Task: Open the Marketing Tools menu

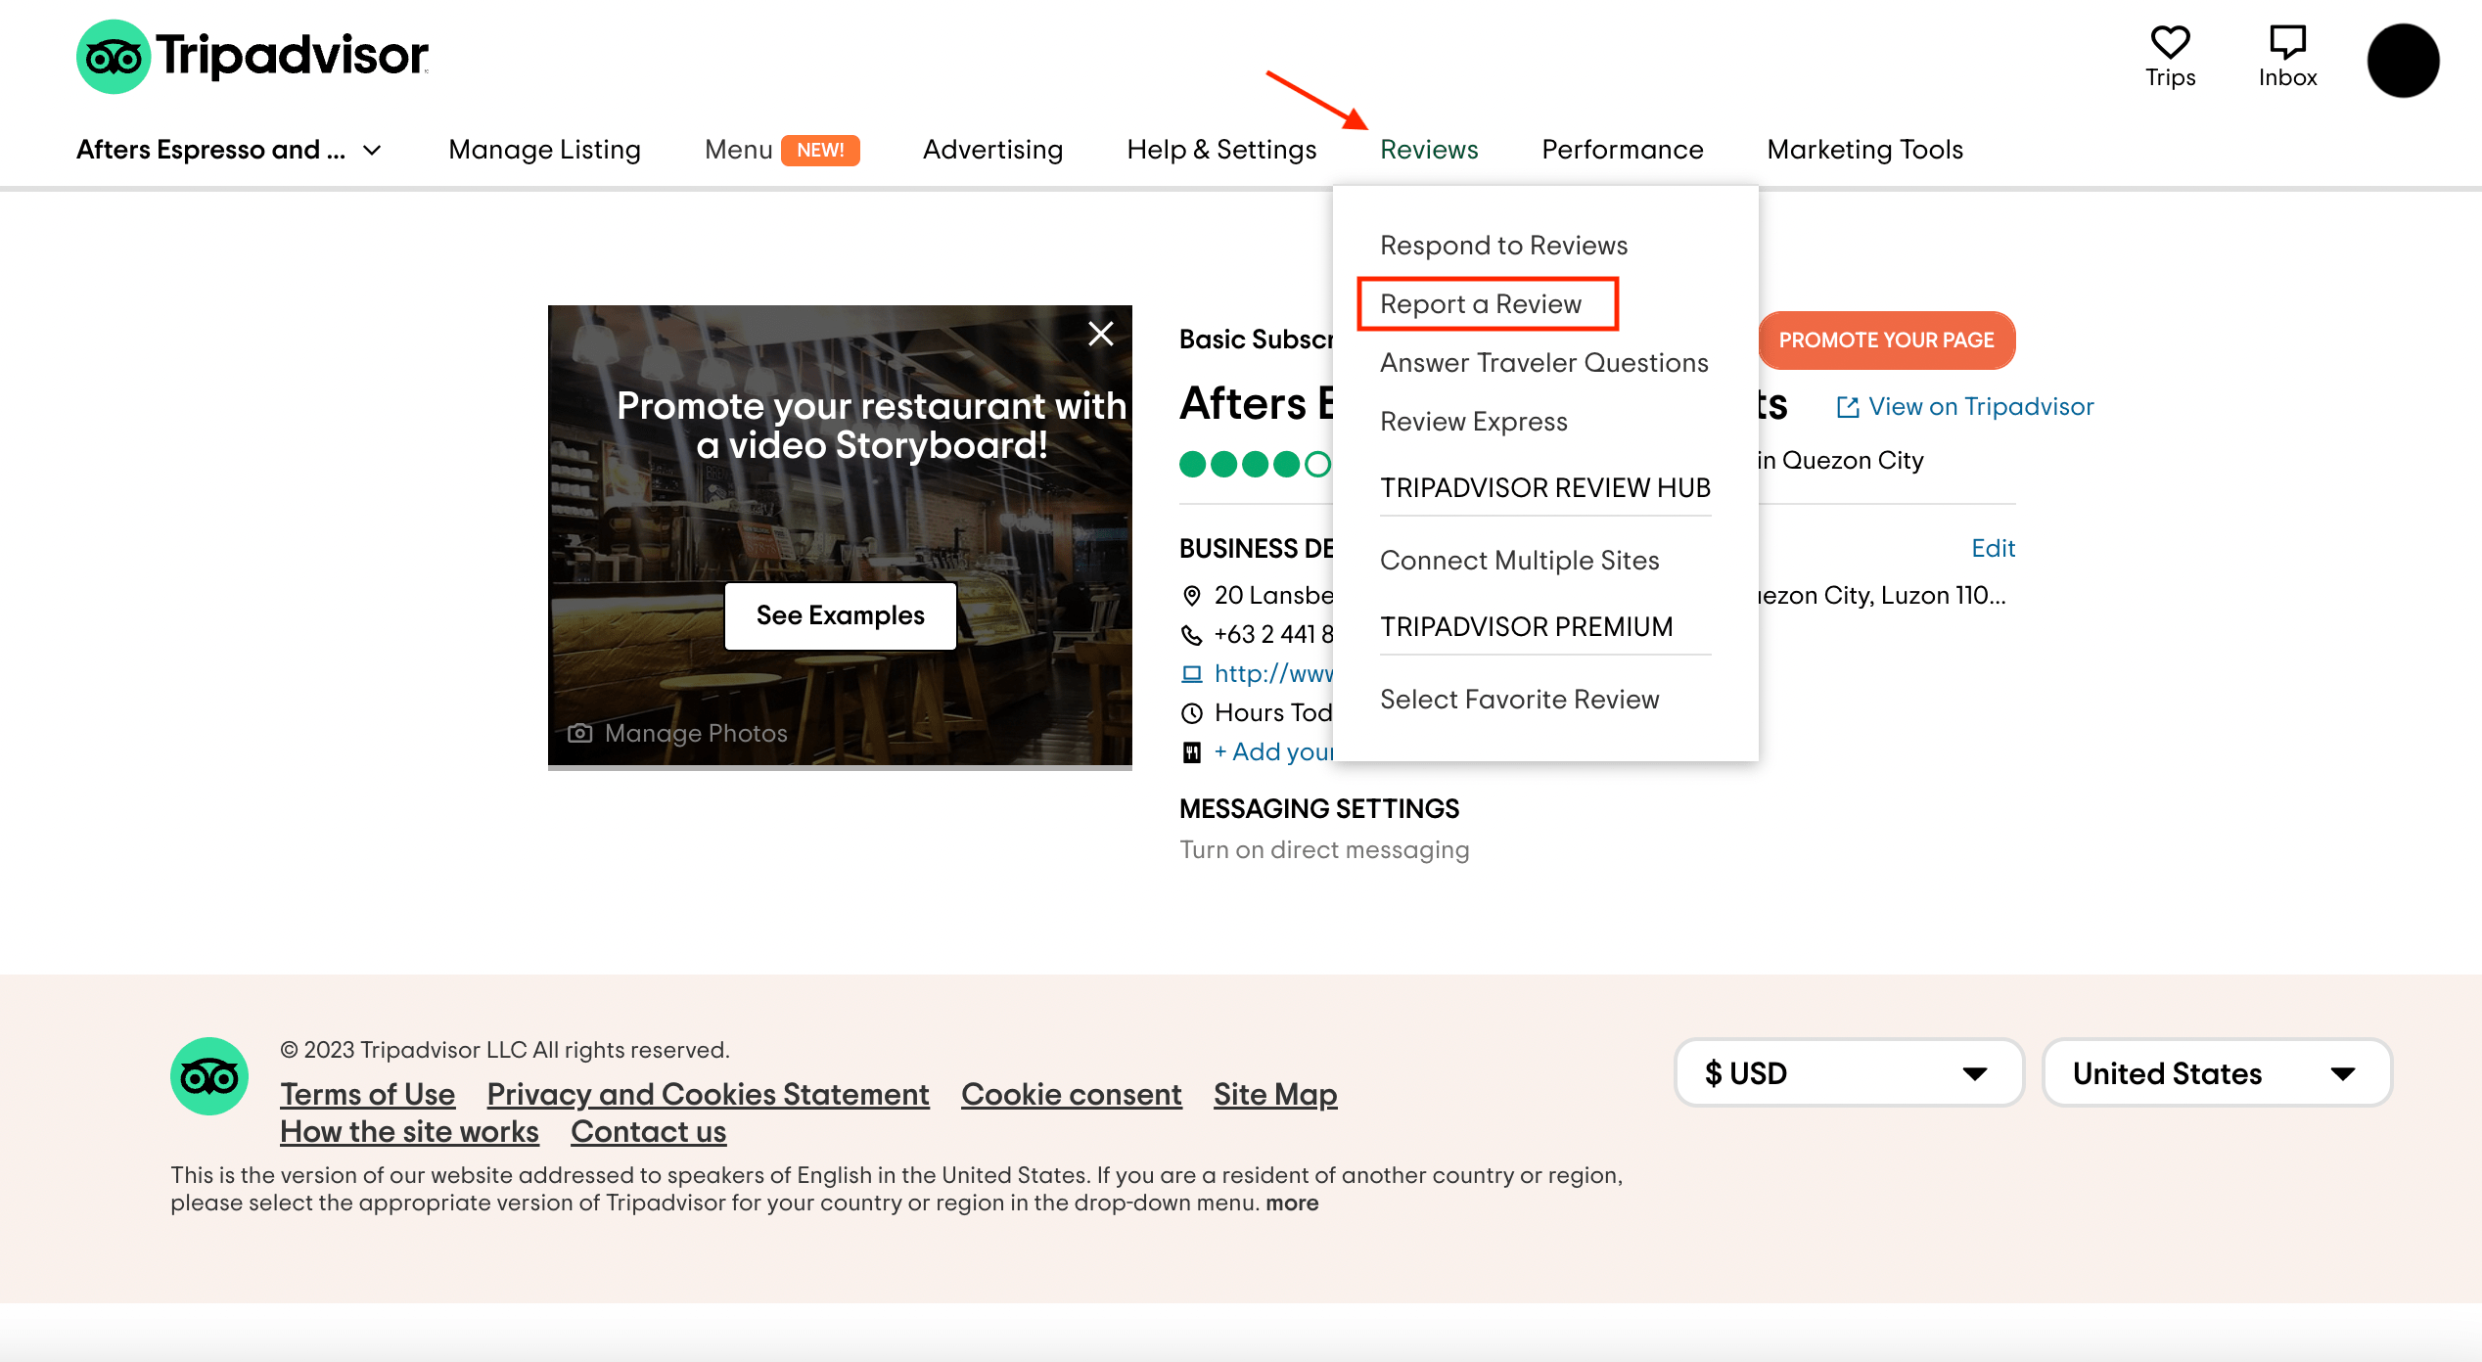Action: (1865, 150)
